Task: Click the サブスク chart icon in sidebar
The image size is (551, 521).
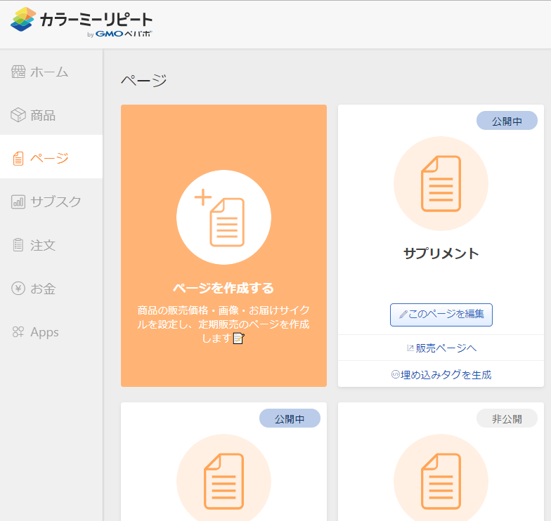Action: pos(18,202)
